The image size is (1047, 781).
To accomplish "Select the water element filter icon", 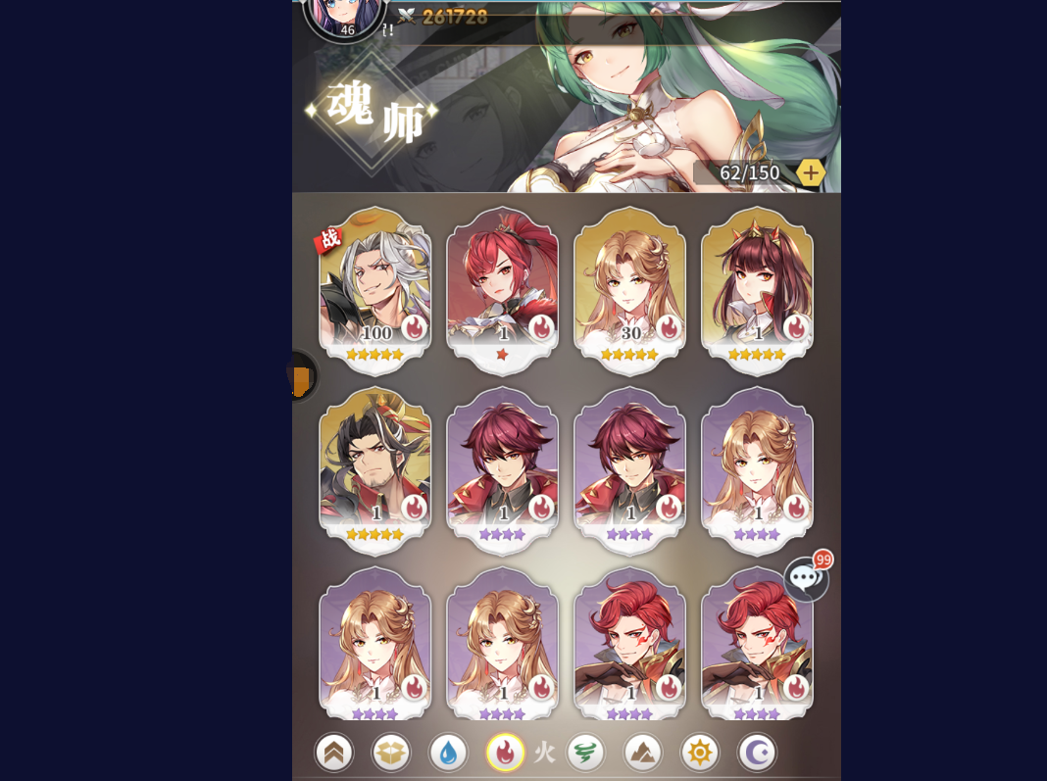I will point(448,753).
